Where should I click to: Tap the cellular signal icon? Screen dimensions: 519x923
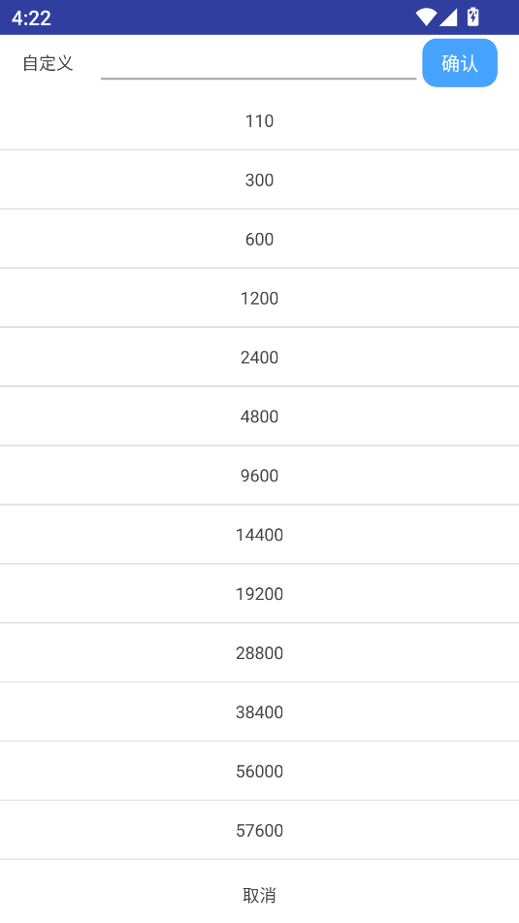point(448,17)
